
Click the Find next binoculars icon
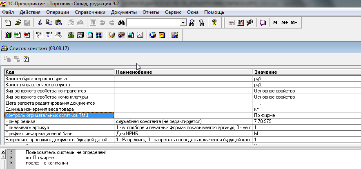pyautogui.click(x=192, y=22)
